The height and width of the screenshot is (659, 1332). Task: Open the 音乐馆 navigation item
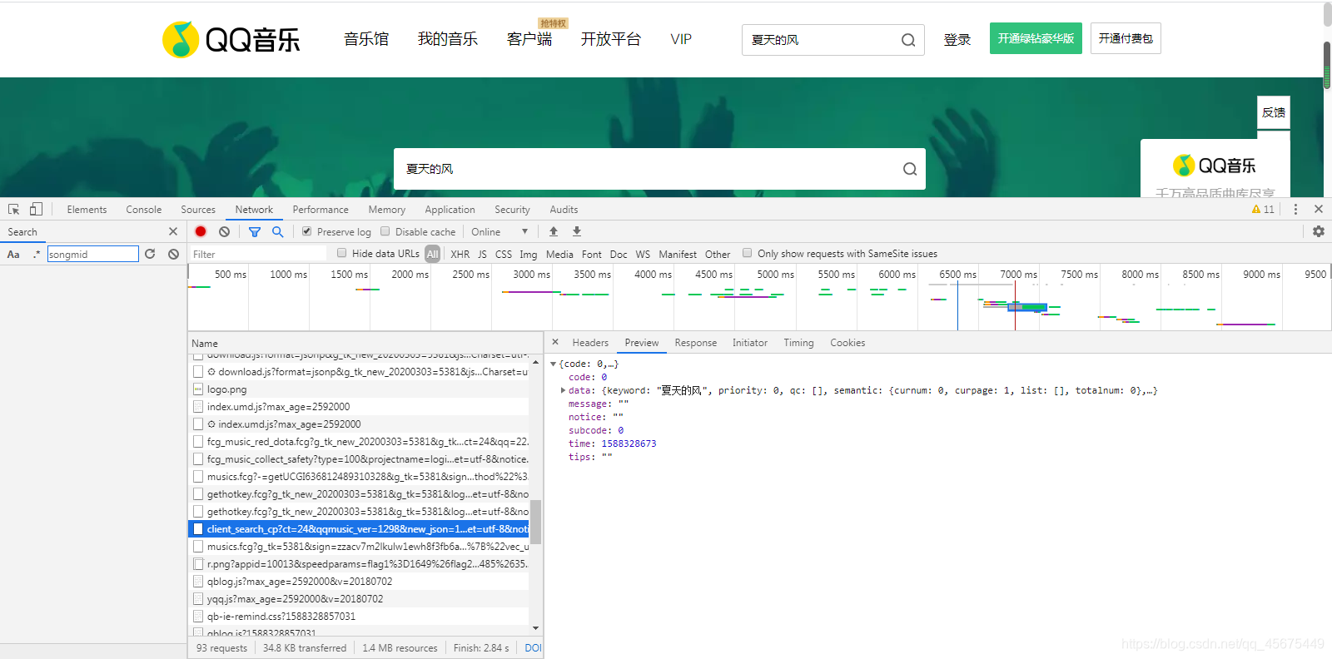tap(366, 39)
